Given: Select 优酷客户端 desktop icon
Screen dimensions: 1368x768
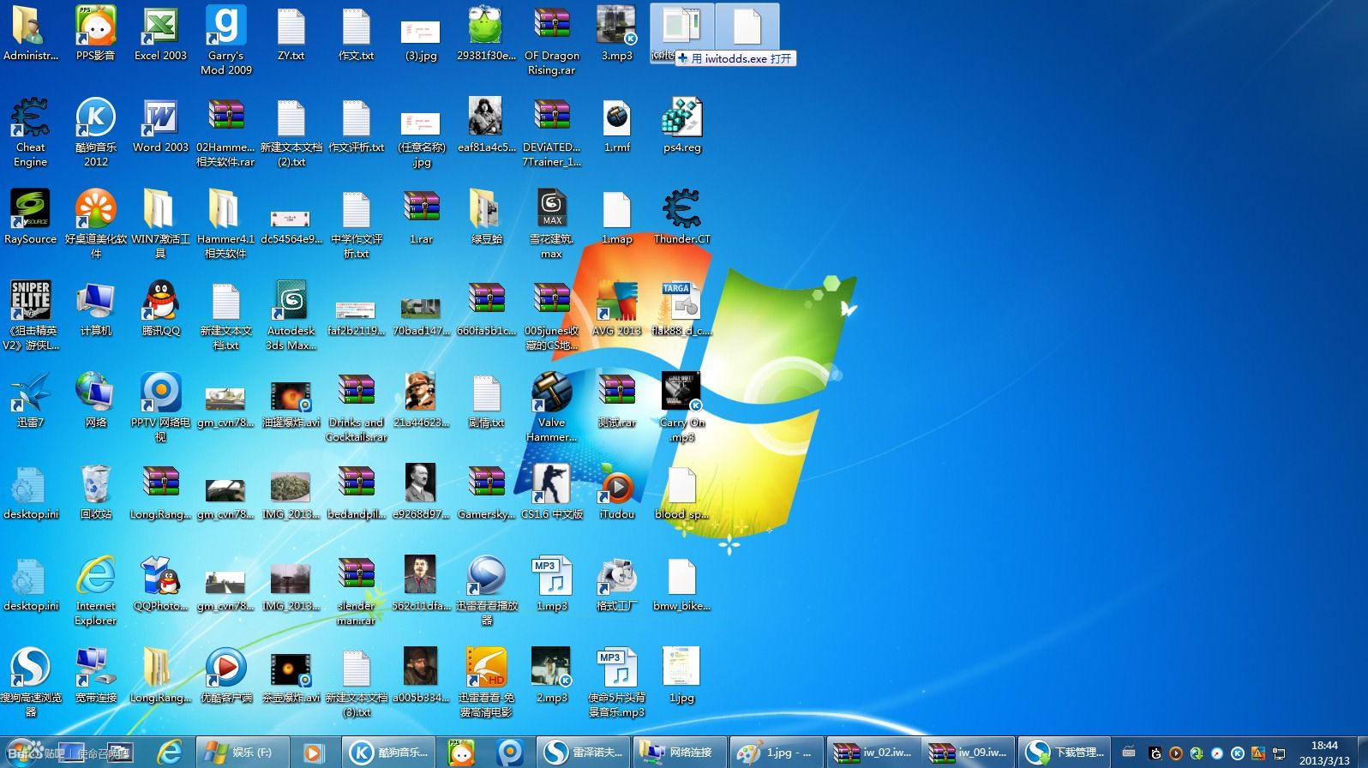Looking at the screenshot, I should (x=225, y=675).
